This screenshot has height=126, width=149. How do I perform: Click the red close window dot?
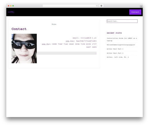[x=9, y=6]
